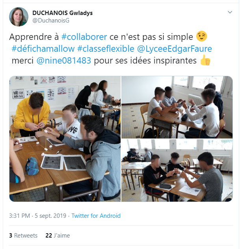The image size is (242, 249).
Task: Click the winking face emoji
Action: click(201, 36)
